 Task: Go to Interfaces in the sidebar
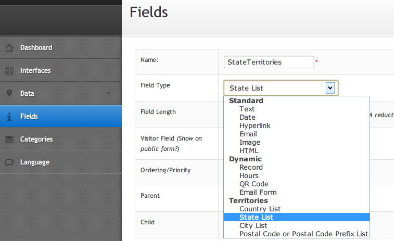coord(61,71)
